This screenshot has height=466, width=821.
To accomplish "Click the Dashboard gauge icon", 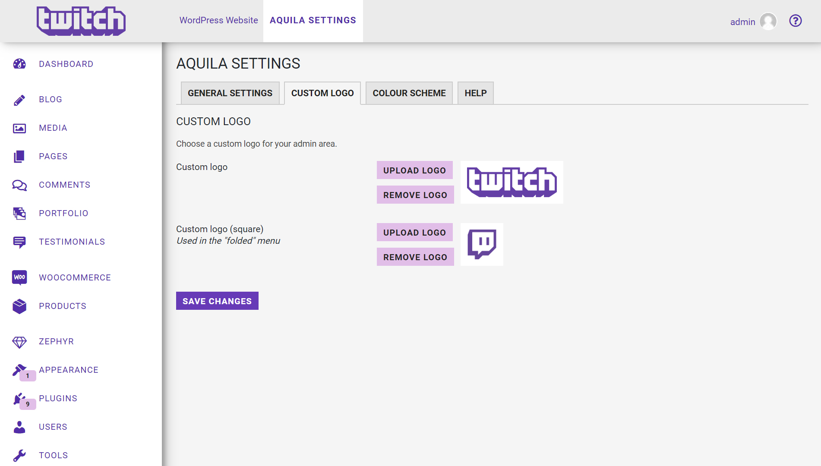I will (x=19, y=64).
